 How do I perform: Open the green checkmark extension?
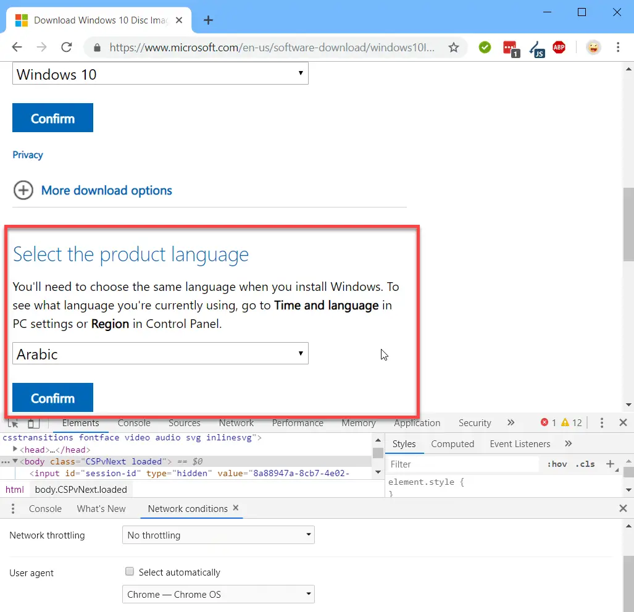coord(485,48)
